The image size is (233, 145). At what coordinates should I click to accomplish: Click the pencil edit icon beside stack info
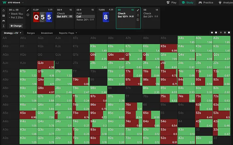(28, 10)
